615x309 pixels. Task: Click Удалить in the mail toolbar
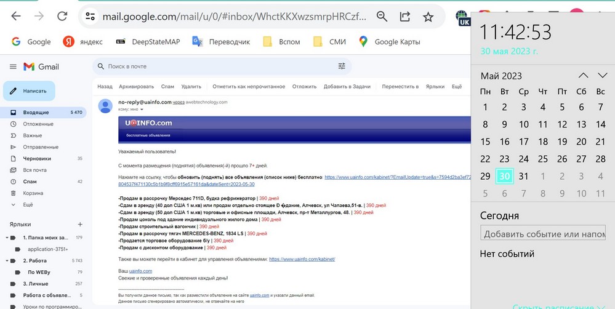(x=191, y=87)
